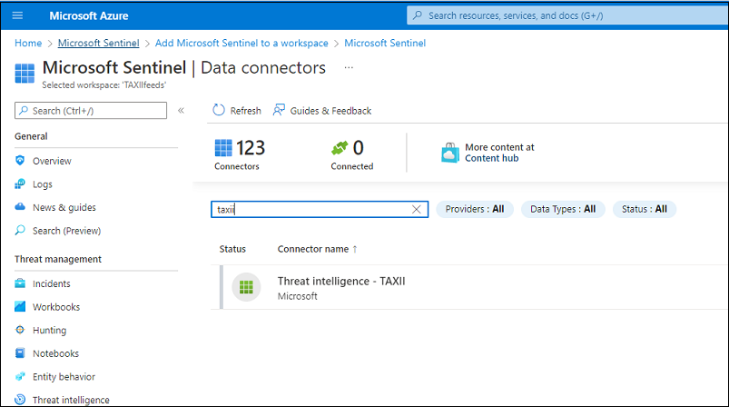Click the 0 connected count
729x407 pixels.
tap(358, 148)
